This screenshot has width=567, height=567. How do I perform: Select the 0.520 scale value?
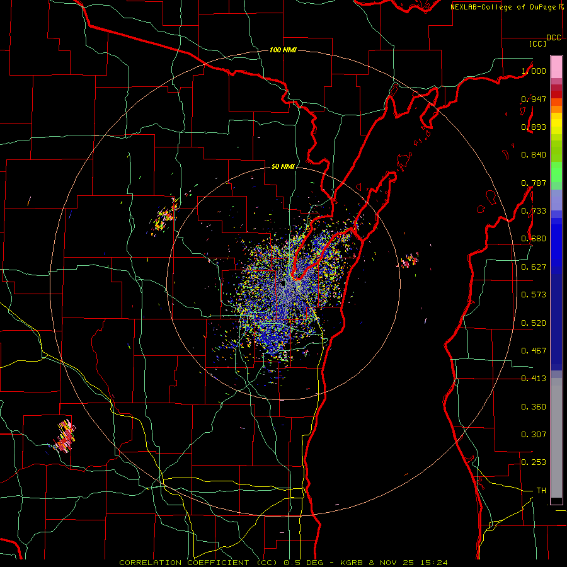pos(534,323)
